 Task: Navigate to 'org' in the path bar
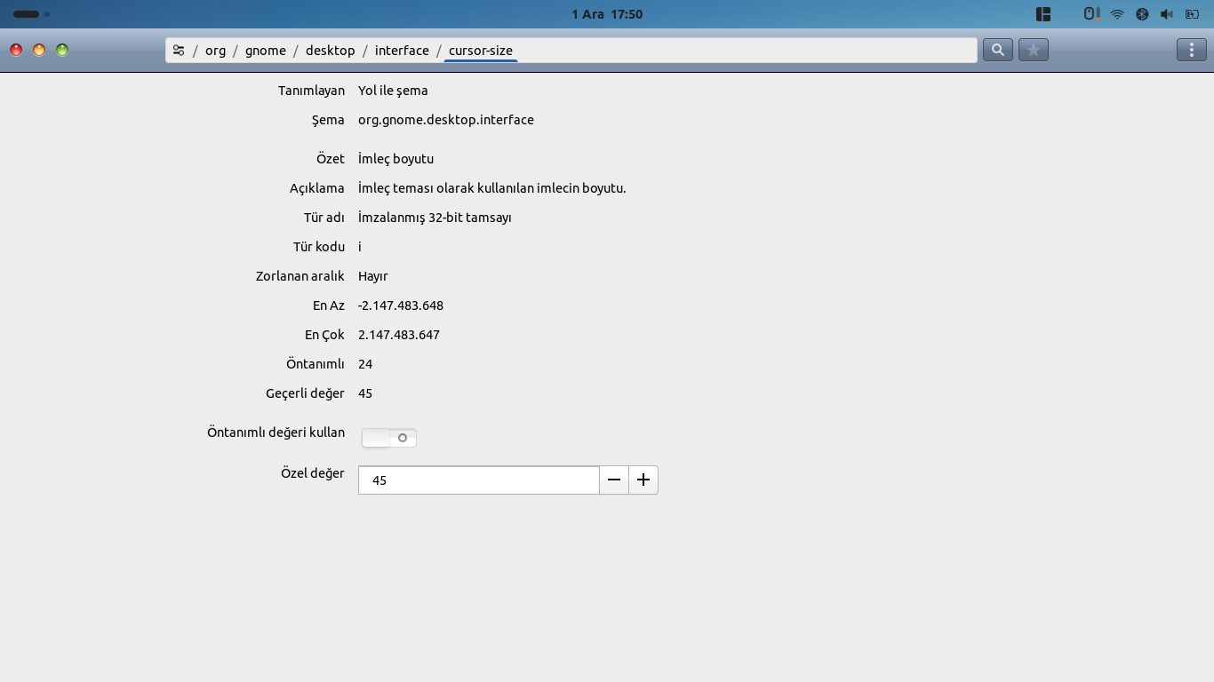tap(215, 51)
